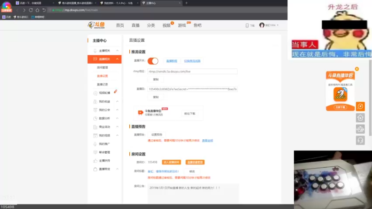Click the 修改 room title button
This screenshot has width=372, height=209.
(x=192, y=171)
